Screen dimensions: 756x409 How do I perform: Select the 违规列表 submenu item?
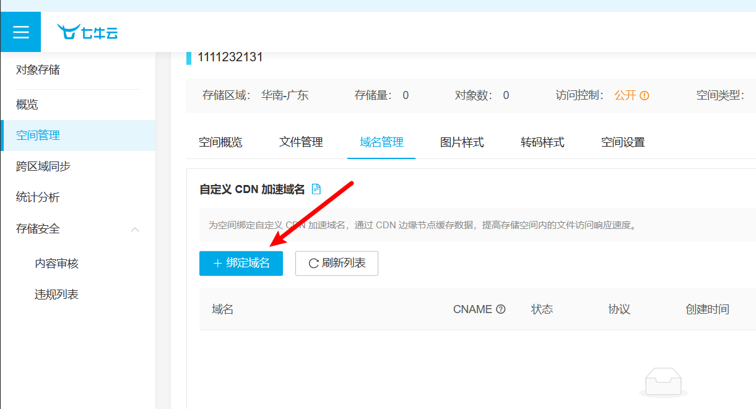56,295
